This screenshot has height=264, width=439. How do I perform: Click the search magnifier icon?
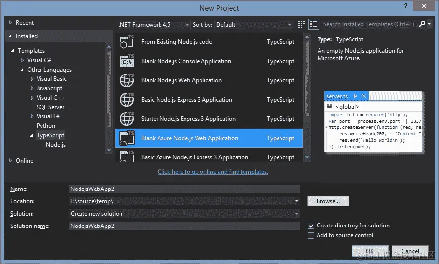pos(422,24)
